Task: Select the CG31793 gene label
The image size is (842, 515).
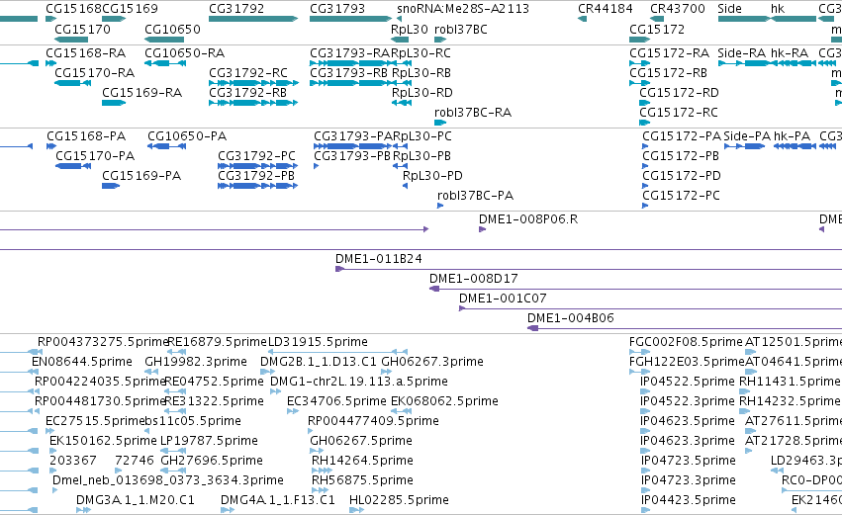Action: (x=337, y=9)
